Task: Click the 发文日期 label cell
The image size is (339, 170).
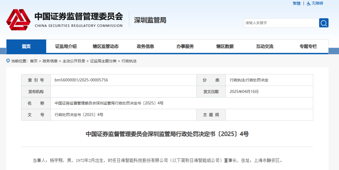Action: tap(211, 92)
